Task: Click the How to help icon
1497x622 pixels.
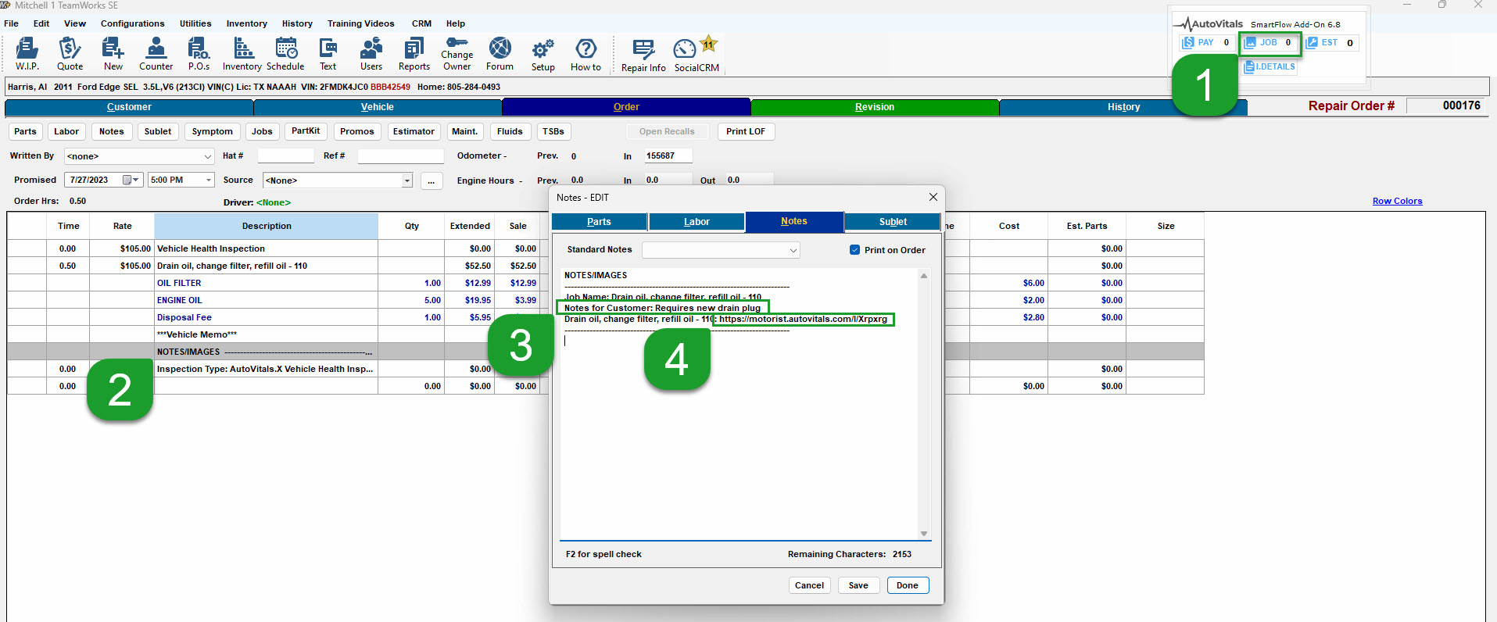Action: [x=586, y=55]
